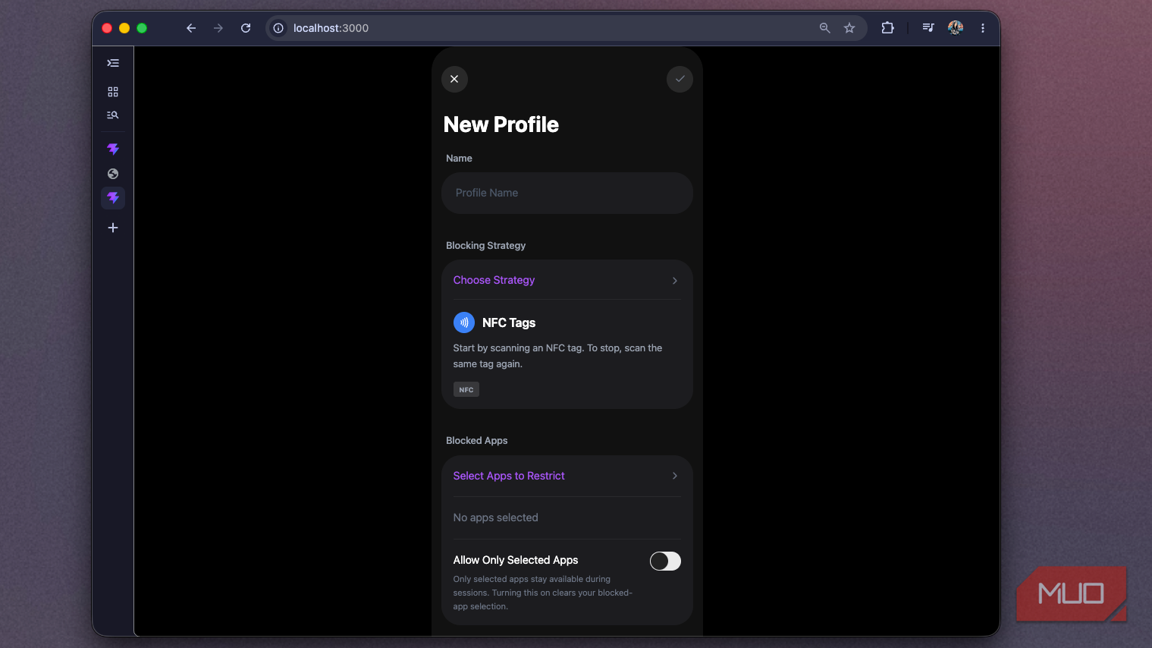This screenshot has height=648, width=1152.
Task: Open the Choose Strategy option
Action: (567, 280)
